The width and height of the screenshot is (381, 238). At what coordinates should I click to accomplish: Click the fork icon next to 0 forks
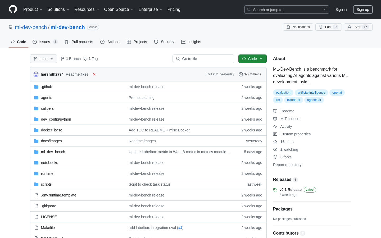click(x=275, y=157)
